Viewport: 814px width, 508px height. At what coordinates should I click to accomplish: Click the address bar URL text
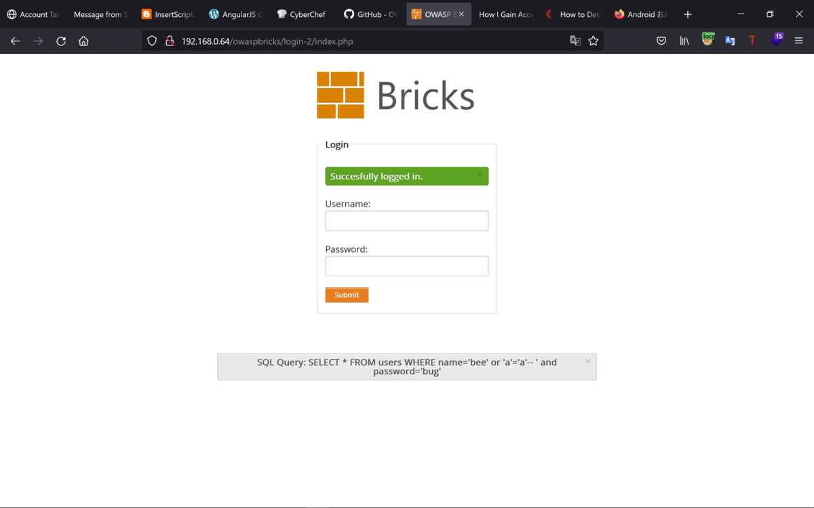(x=267, y=41)
